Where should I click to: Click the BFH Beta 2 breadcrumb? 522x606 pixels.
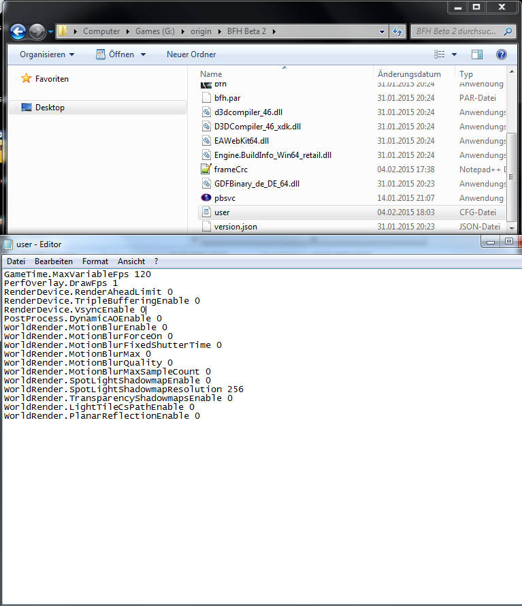coord(251,31)
